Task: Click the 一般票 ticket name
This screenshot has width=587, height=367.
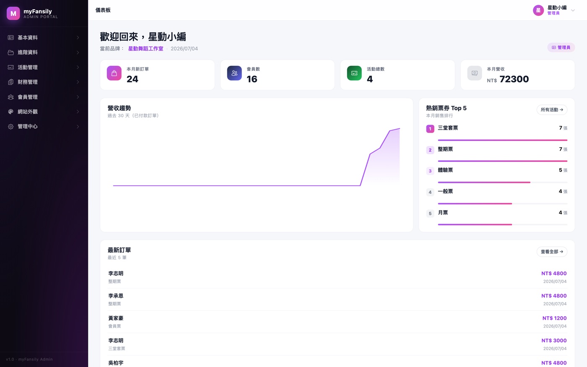Action: click(x=445, y=191)
